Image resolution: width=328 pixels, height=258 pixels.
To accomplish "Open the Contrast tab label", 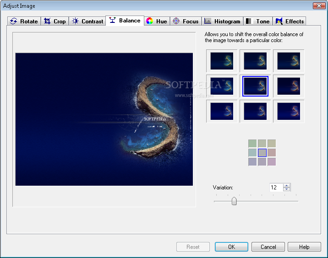I will click(92, 21).
